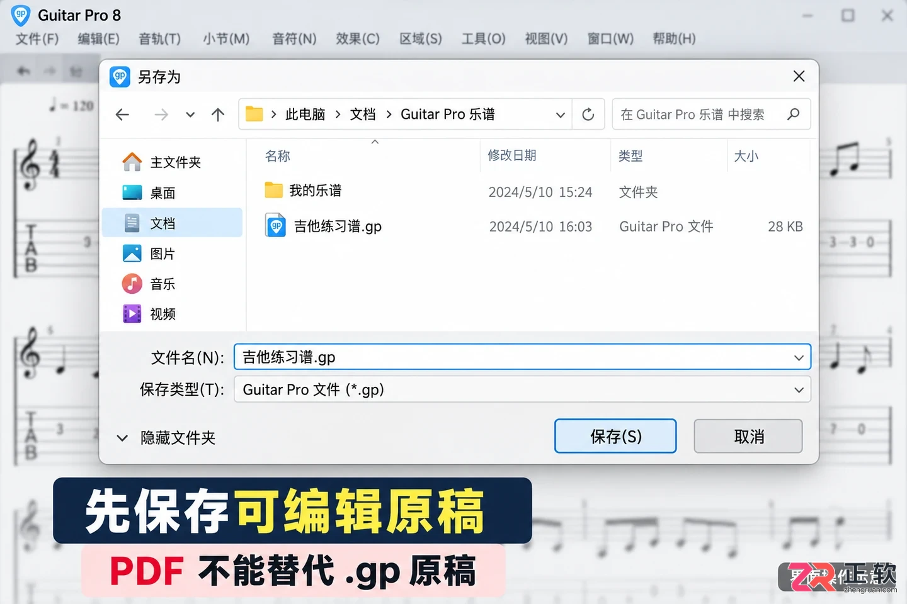Open the 帮助(H) menu
The height and width of the screenshot is (604, 907).
pos(674,39)
